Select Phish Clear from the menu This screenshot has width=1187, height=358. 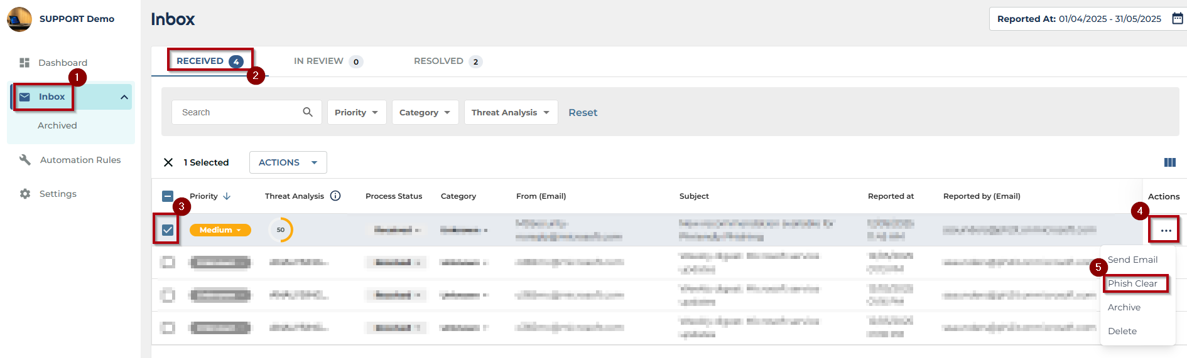point(1132,283)
